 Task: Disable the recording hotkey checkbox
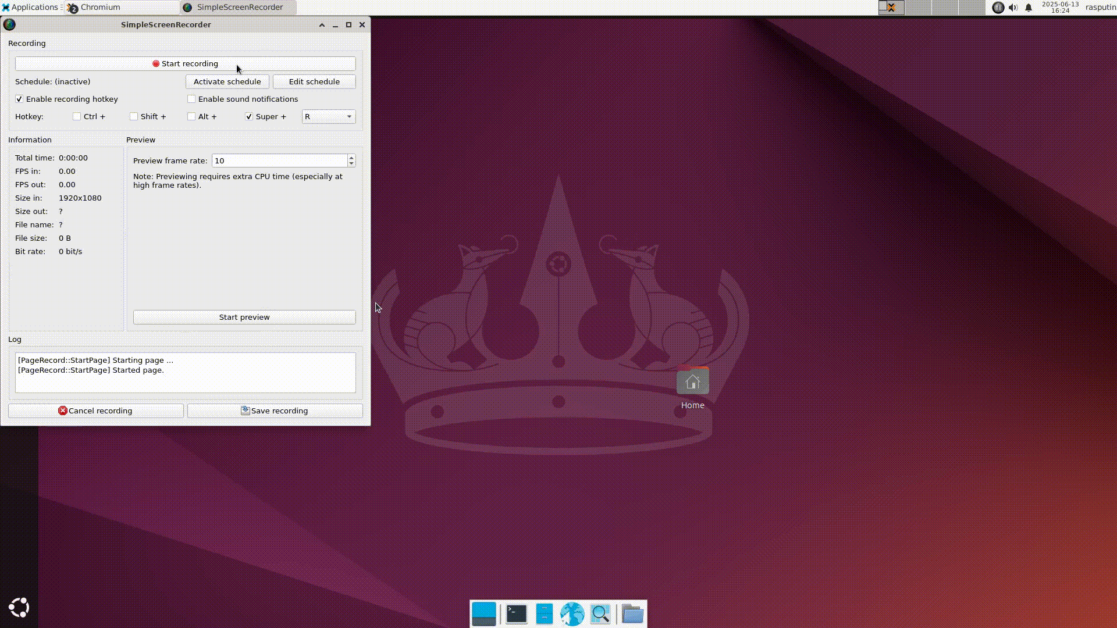19,99
